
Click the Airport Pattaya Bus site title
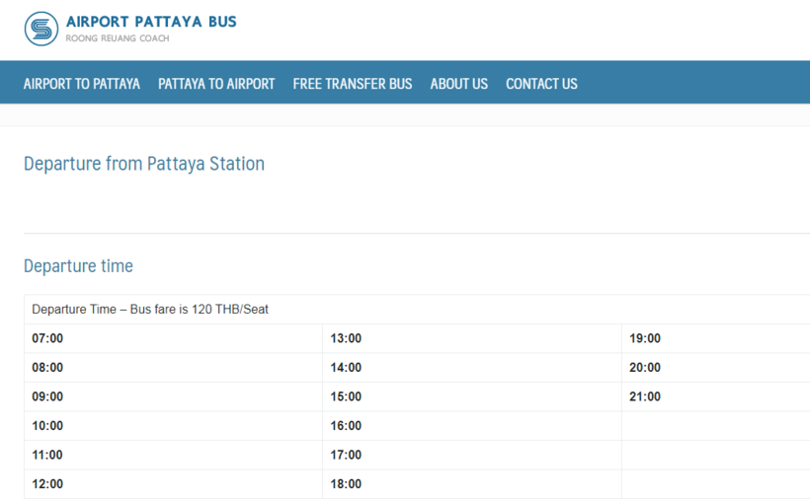pyautogui.click(x=151, y=22)
